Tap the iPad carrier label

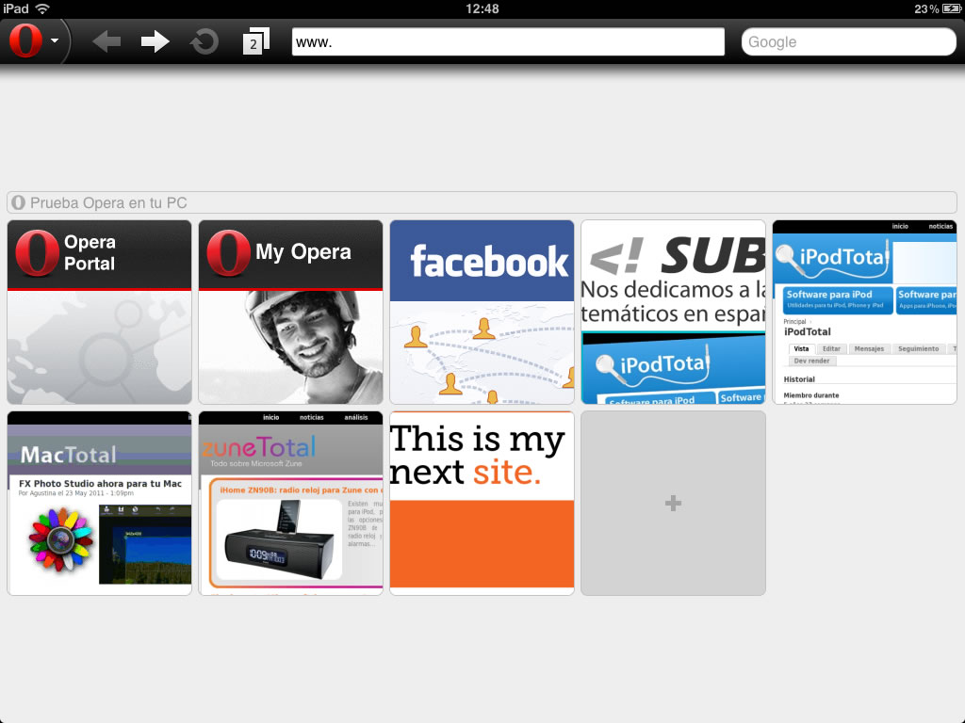pos(16,8)
